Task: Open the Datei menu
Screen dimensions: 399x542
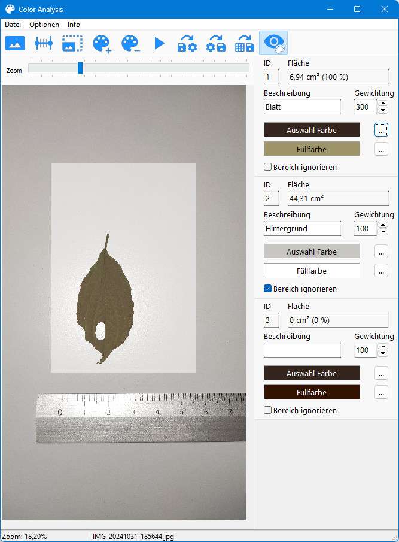Action: (x=13, y=25)
